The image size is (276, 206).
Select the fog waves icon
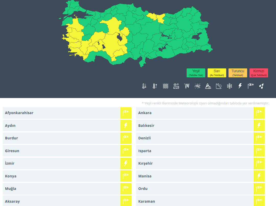(x=165, y=86)
